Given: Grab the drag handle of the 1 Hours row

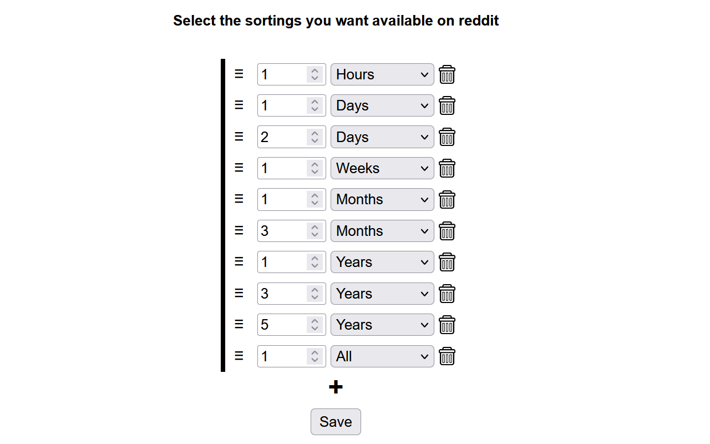Looking at the screenshot, I should coord(239,74).
